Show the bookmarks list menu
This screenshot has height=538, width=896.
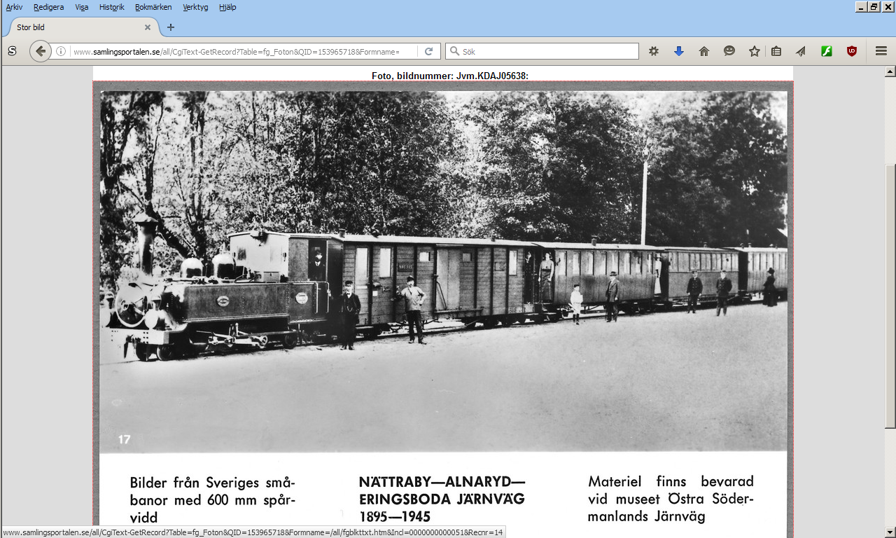[x=776, y=51]
